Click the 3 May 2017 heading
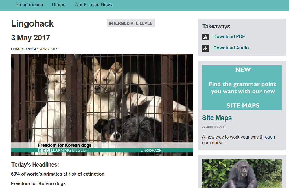 30,38
